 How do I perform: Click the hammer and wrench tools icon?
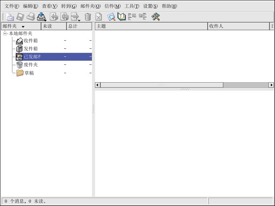(x=156, y=17)
